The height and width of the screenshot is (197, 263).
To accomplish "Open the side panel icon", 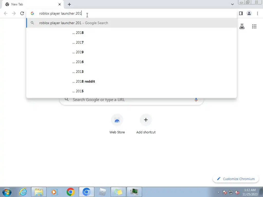I will tap(241, 13).
